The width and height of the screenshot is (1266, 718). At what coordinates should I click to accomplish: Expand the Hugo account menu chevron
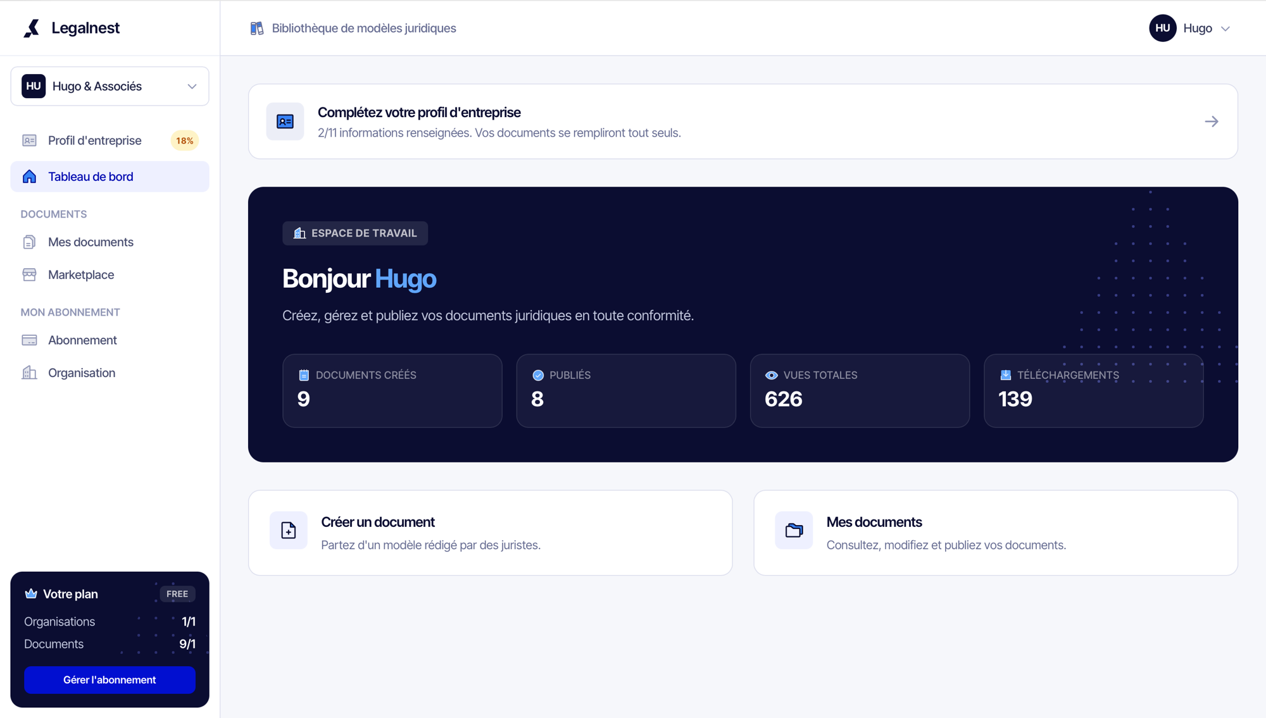1225,28
